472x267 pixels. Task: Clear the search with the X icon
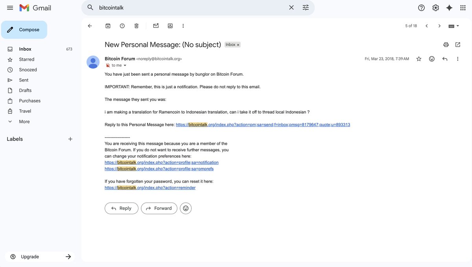coord(291,7)
